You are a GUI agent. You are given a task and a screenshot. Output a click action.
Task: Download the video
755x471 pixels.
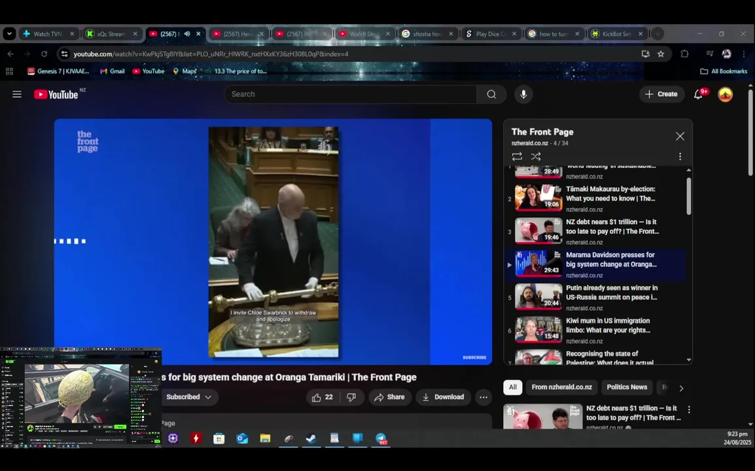pyautogui.click(x=443, y=397)
